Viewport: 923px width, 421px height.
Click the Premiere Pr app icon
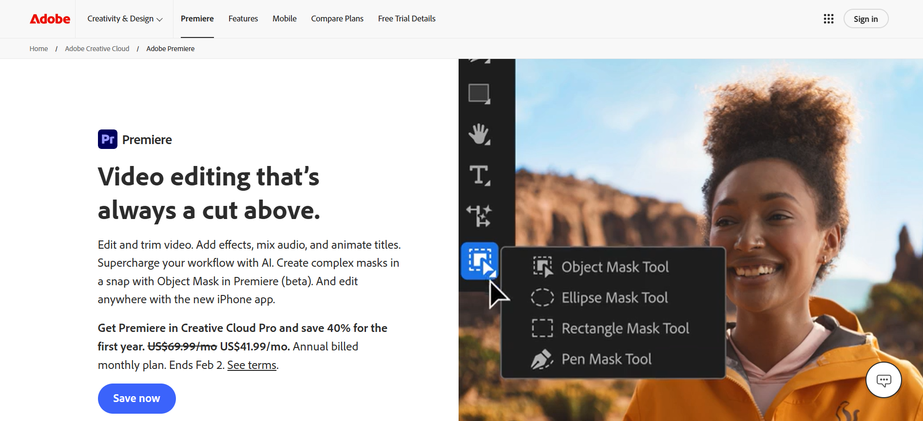(x=108, y=139)
